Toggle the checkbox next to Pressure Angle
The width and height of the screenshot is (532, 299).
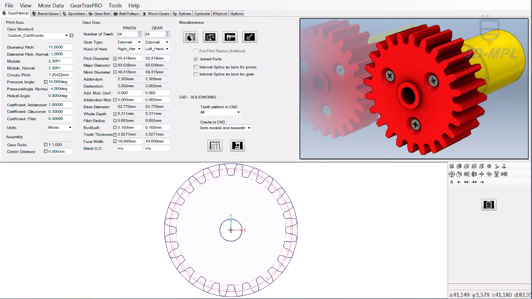[46, 82]
